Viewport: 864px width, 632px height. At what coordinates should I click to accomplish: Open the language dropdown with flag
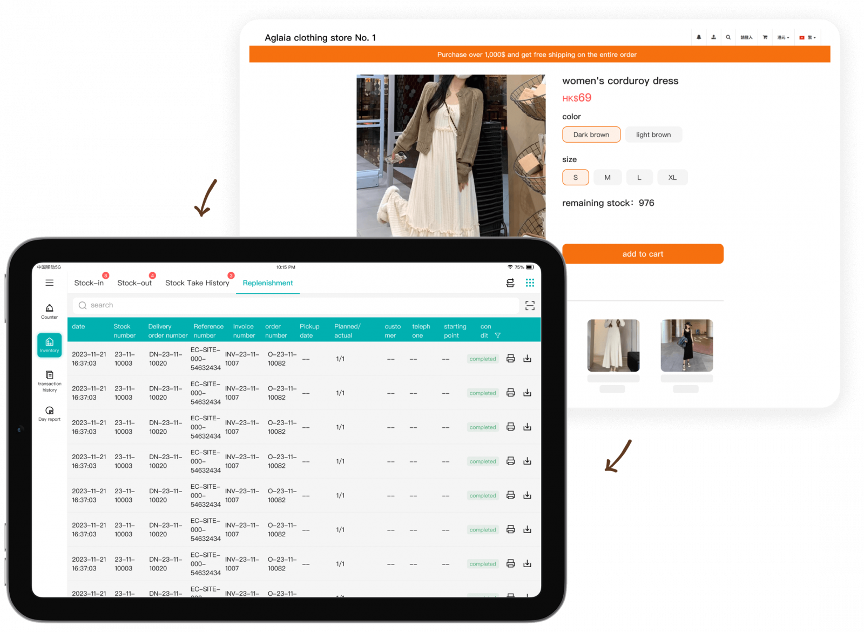point(808,37)
